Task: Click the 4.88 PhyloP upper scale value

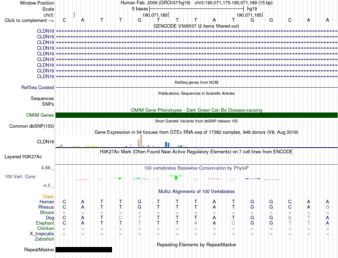Action: (46, 168)
